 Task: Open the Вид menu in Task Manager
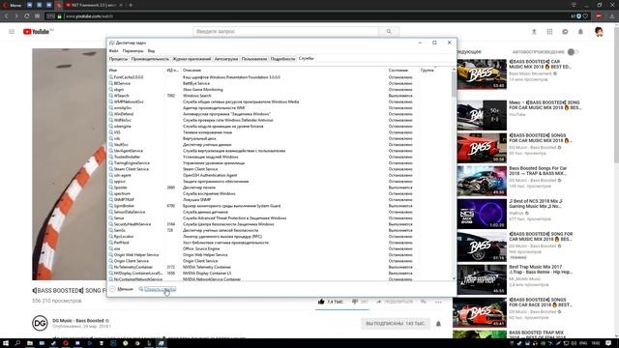151,51
